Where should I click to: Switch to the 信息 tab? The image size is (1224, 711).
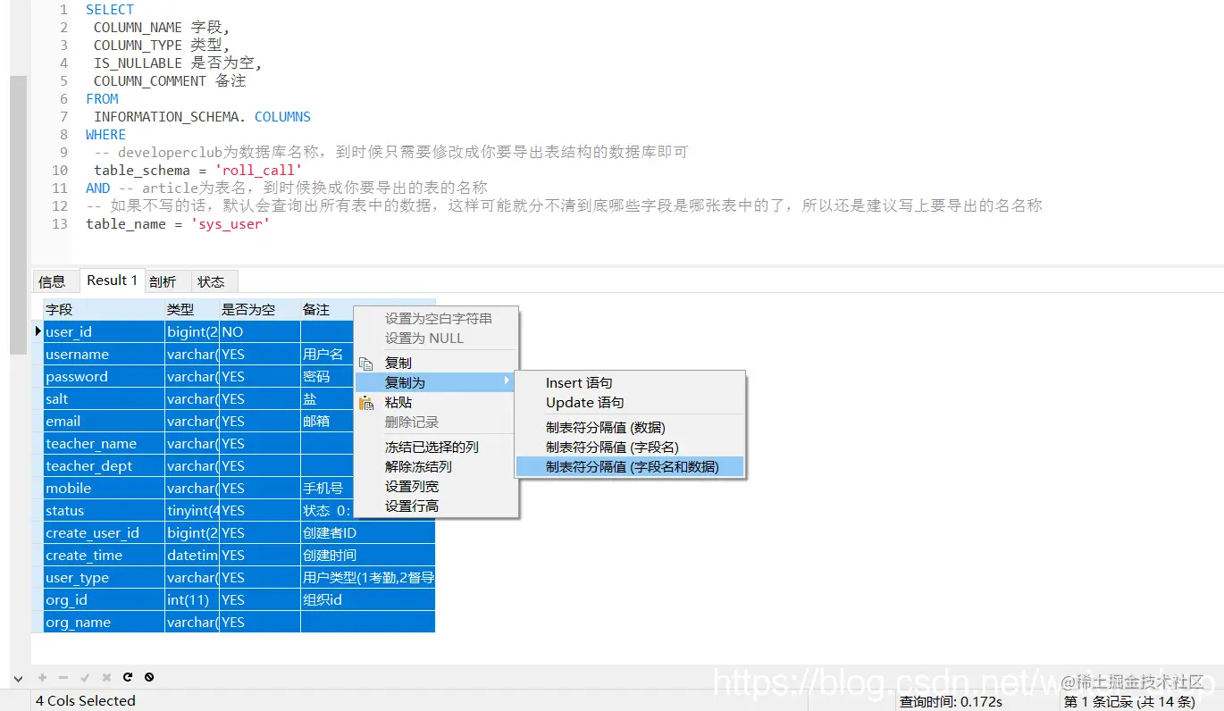54,280
